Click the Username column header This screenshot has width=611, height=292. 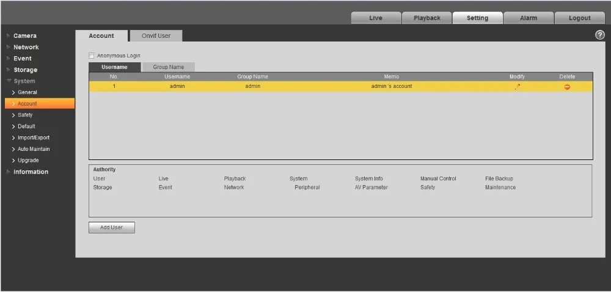click(x=177, y=77)
